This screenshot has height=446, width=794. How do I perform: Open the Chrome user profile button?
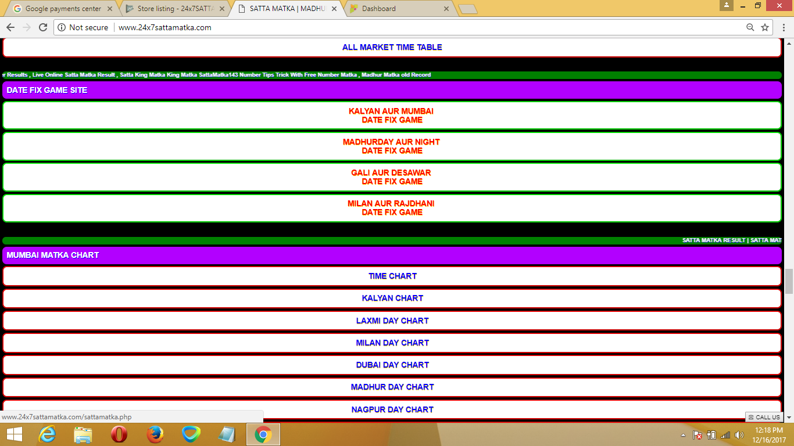727,5
